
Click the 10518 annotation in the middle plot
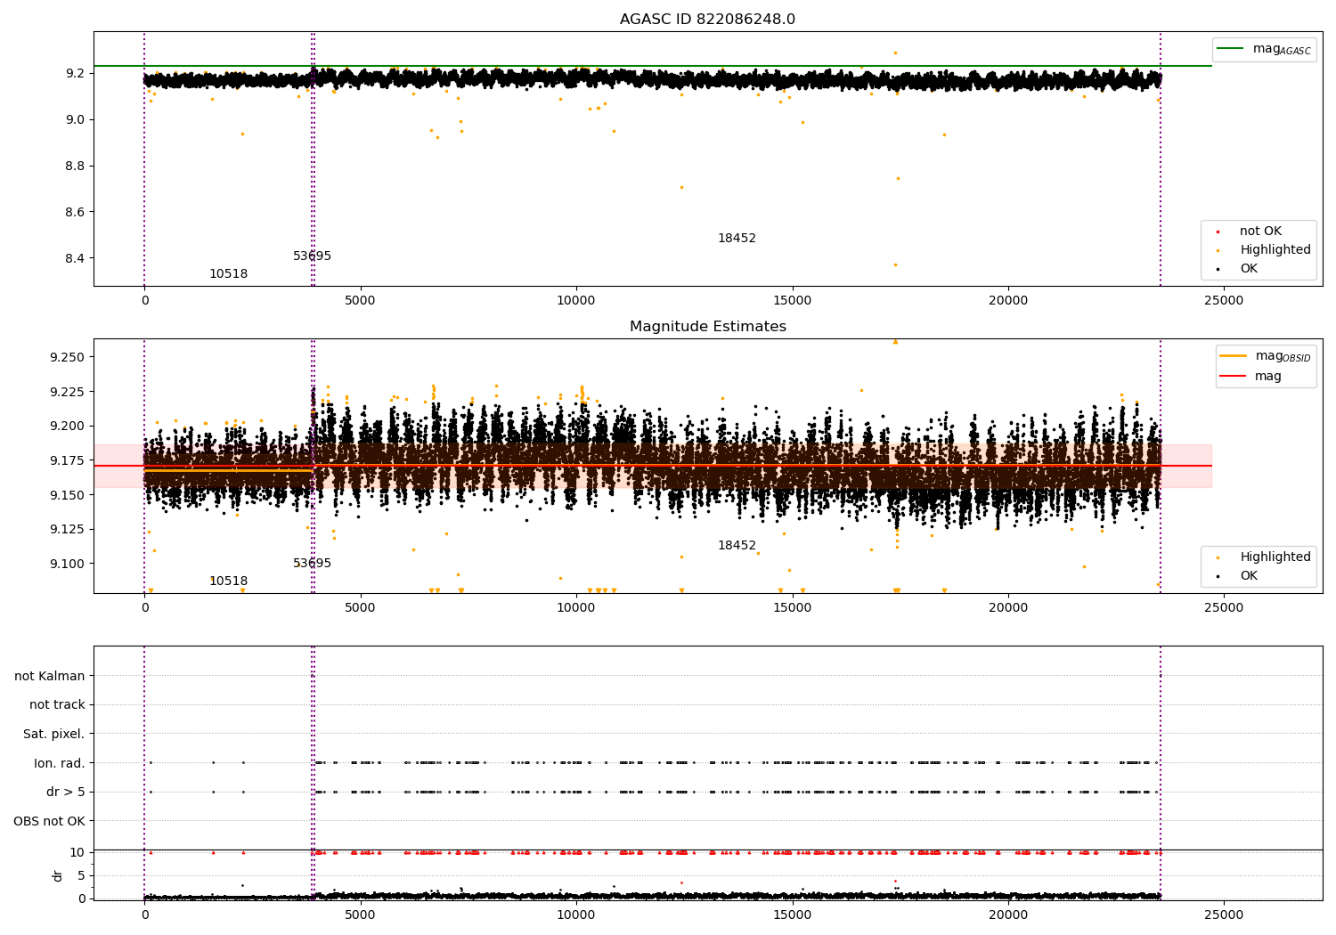228,581
